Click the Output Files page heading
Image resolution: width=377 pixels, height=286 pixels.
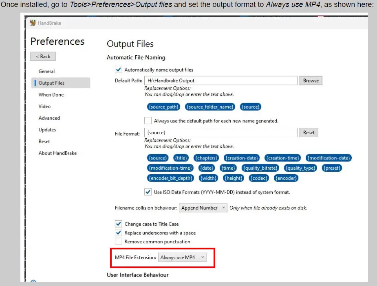click(x=130, y=44)
